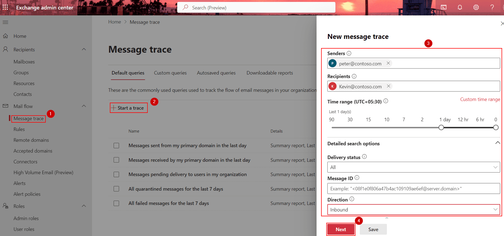The image size is (504, 236).
Task: Click the Save button
Action: 373,229
